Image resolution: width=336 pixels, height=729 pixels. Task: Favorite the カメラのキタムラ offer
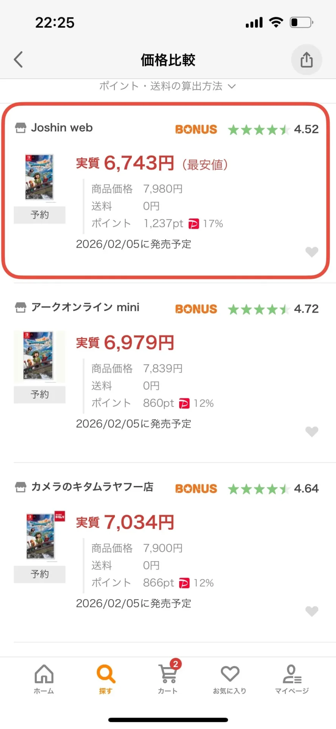click(x=311, y=611)
